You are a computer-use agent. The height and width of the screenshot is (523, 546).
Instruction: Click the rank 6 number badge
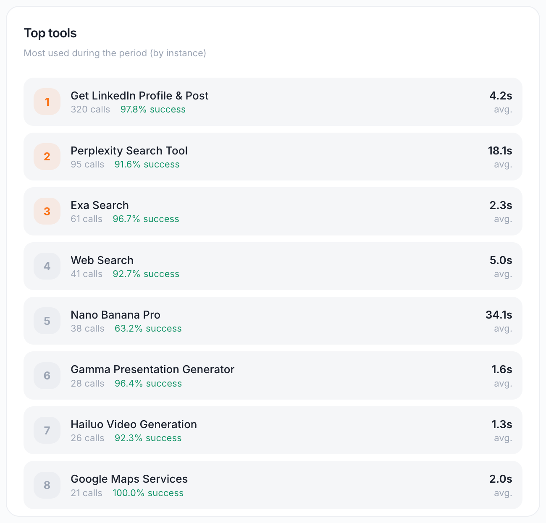47,376
